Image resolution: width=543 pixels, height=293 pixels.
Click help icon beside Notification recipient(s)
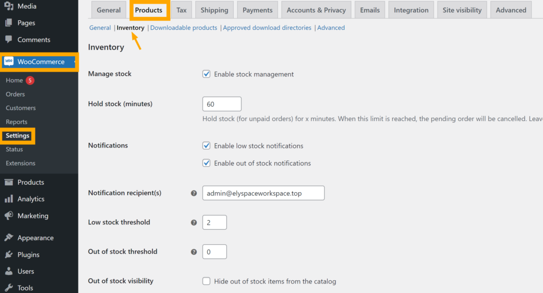point(194,193)
